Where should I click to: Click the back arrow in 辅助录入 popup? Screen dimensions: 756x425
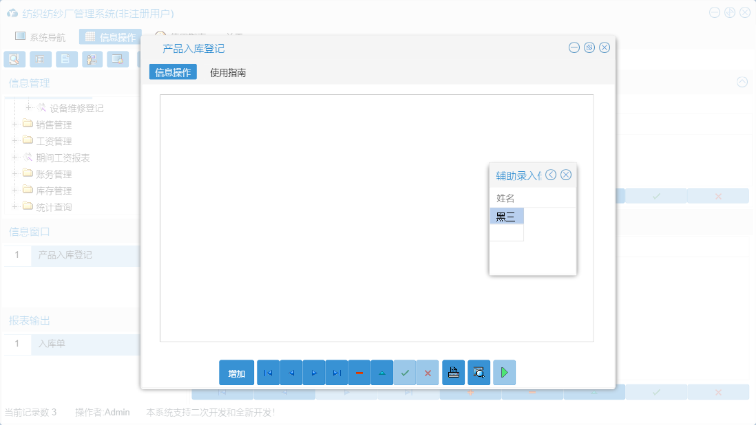[551, 175]
